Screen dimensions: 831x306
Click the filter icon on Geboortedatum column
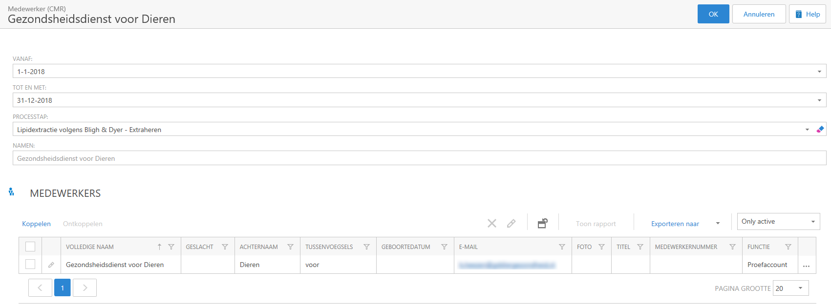[x=444, y=247]
